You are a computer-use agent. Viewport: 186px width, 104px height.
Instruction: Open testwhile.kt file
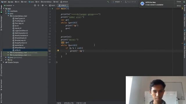click(x=19, y=45)
